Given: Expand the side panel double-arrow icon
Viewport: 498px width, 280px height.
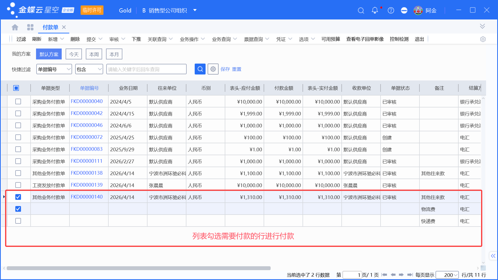Looking at the screenshot, I should [x=493, y=256].
